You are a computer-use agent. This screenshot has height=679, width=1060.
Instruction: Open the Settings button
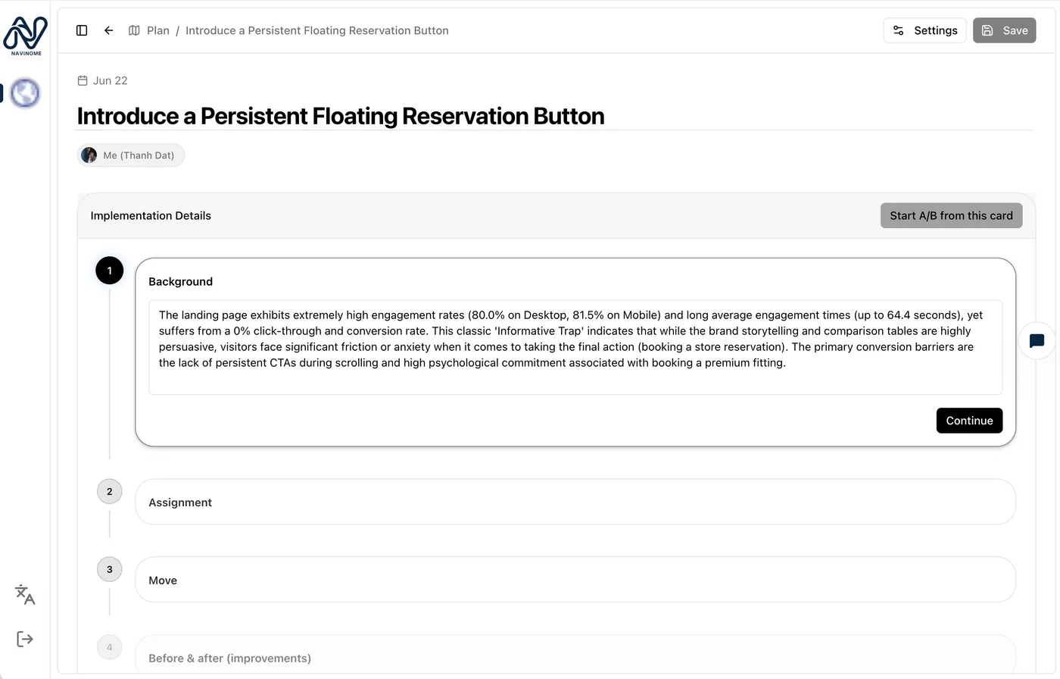[x=924, y=30]
